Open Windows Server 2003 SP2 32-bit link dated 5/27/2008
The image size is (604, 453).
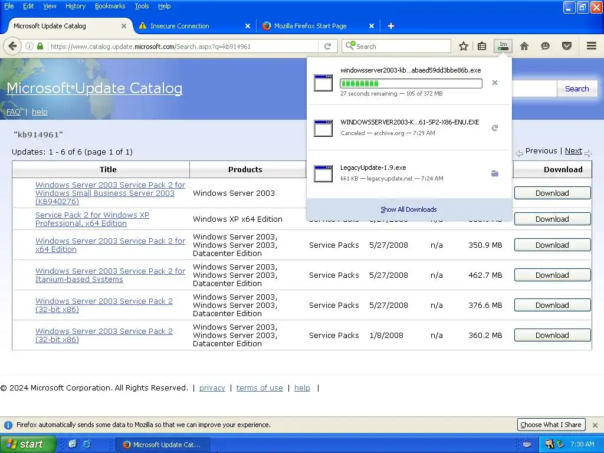pos(104,305)
